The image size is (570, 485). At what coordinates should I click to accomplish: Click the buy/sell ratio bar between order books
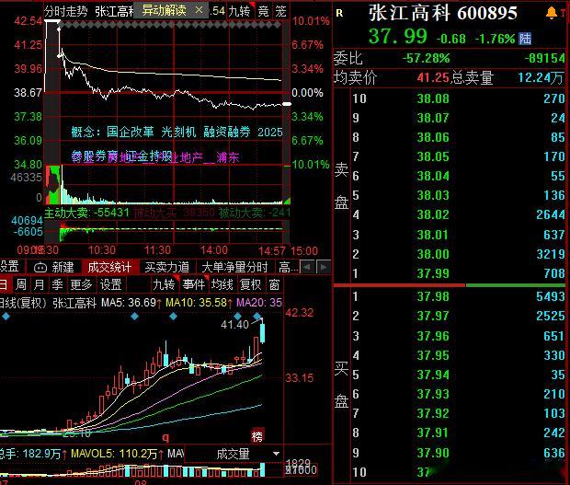click(450, 285)
